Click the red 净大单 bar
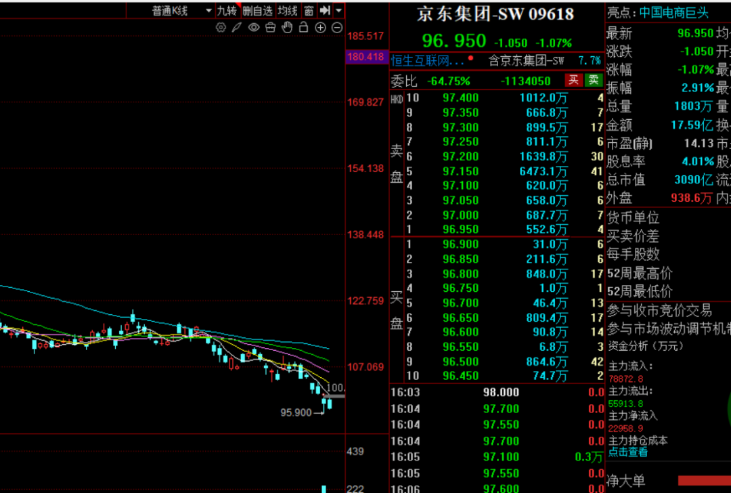This screenshot has width=731, height=493. click(705, 480)
